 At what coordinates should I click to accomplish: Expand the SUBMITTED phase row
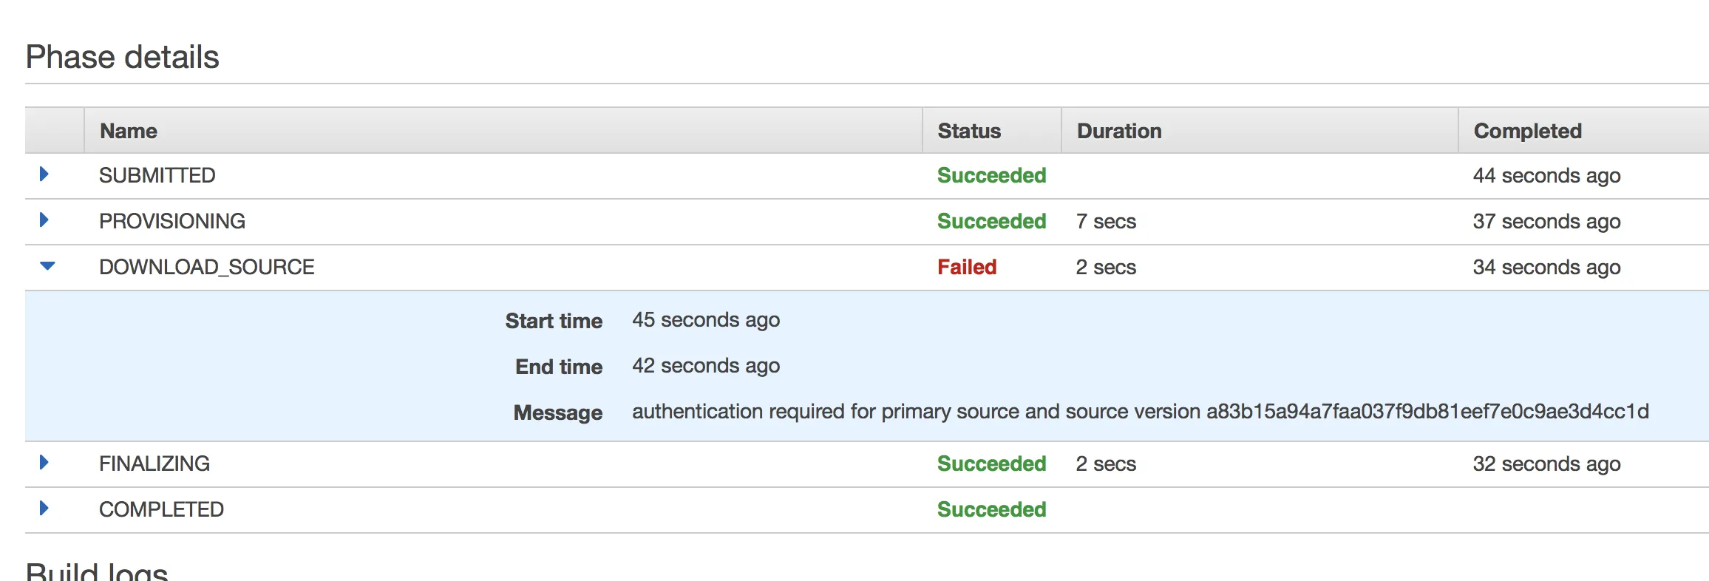coord(44,174)
